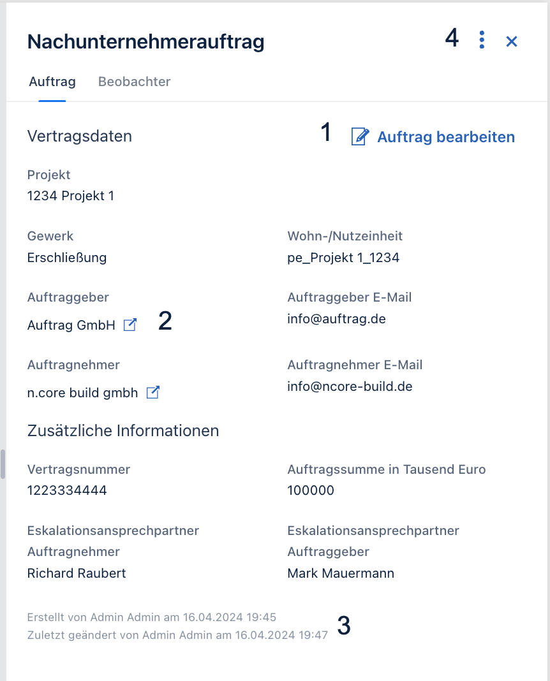
Task: Switch to the Beobachter tab
Action: point(134,82)
